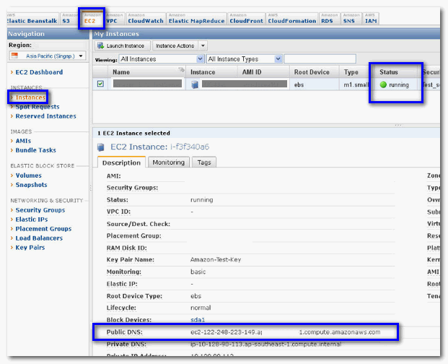The width and height of the screenshot is (448, 364).
Task: Click the Launch Instance button
Action: 123,45
